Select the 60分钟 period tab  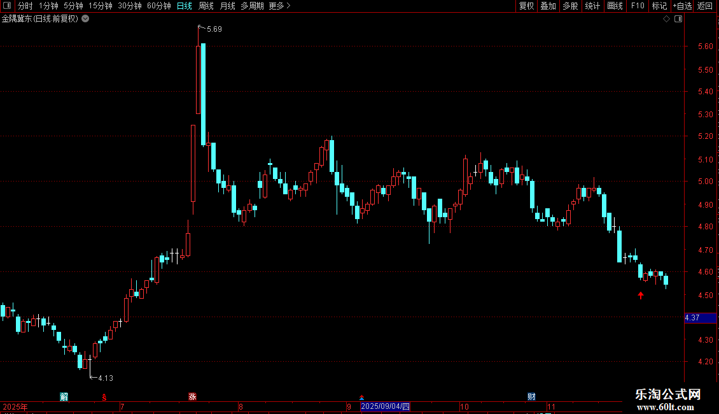click(x=159, y=6)
